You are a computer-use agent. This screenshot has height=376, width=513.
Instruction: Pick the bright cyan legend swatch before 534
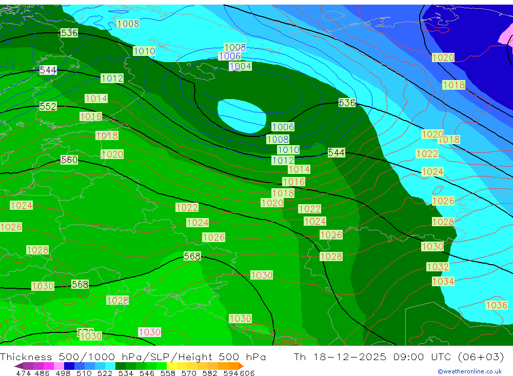tap(110, 366)
